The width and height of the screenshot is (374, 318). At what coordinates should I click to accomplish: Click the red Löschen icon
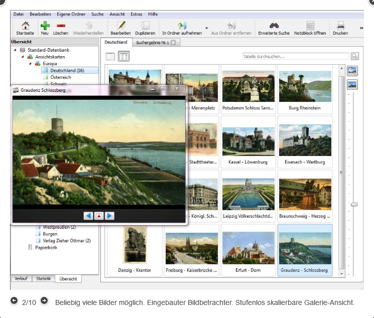click(x=61, y=26)
